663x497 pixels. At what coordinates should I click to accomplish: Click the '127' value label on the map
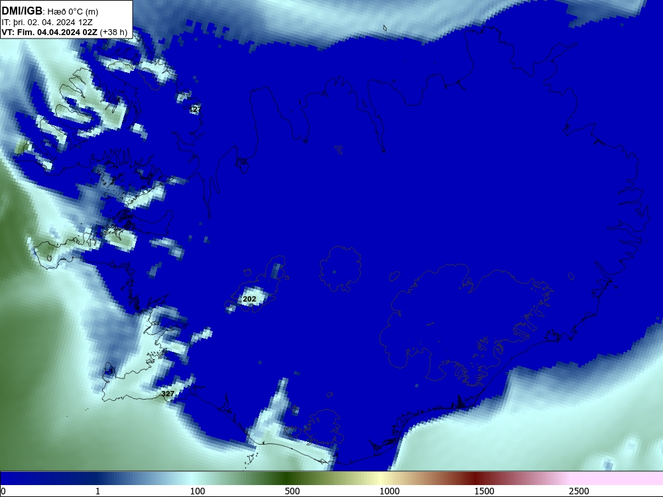[195, 109]
